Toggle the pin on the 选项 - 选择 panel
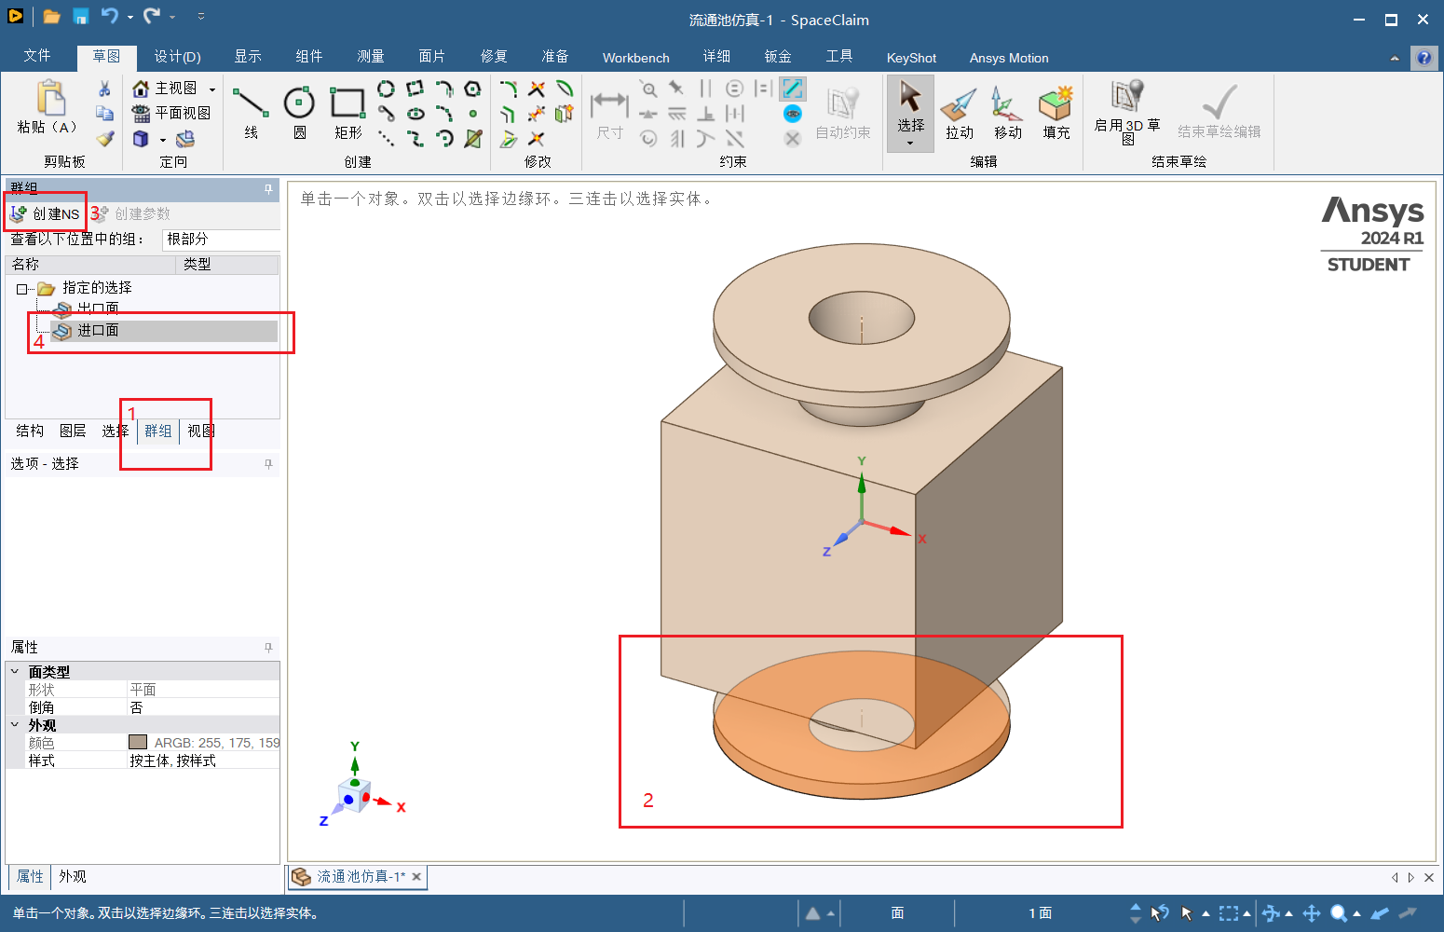Screen dimensions: 1444x932 268,463
